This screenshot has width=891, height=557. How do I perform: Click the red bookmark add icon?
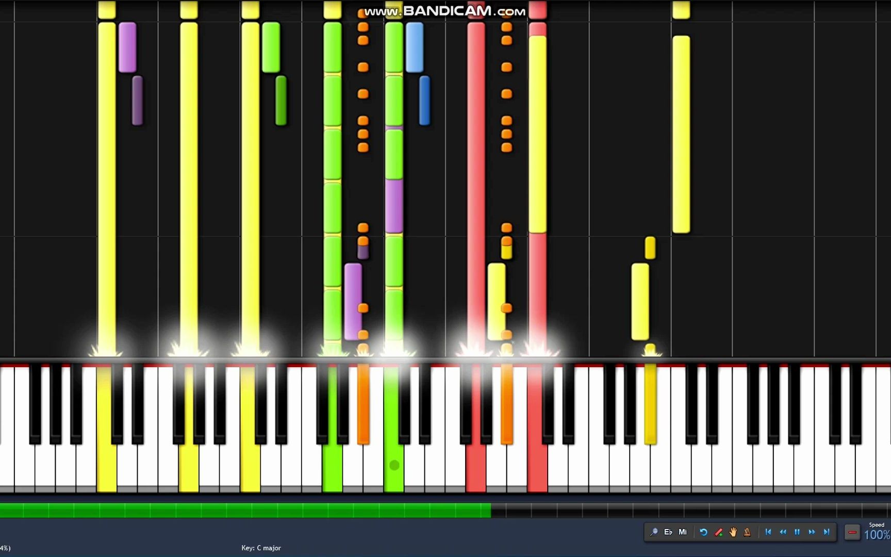click(x=718, y=532)
